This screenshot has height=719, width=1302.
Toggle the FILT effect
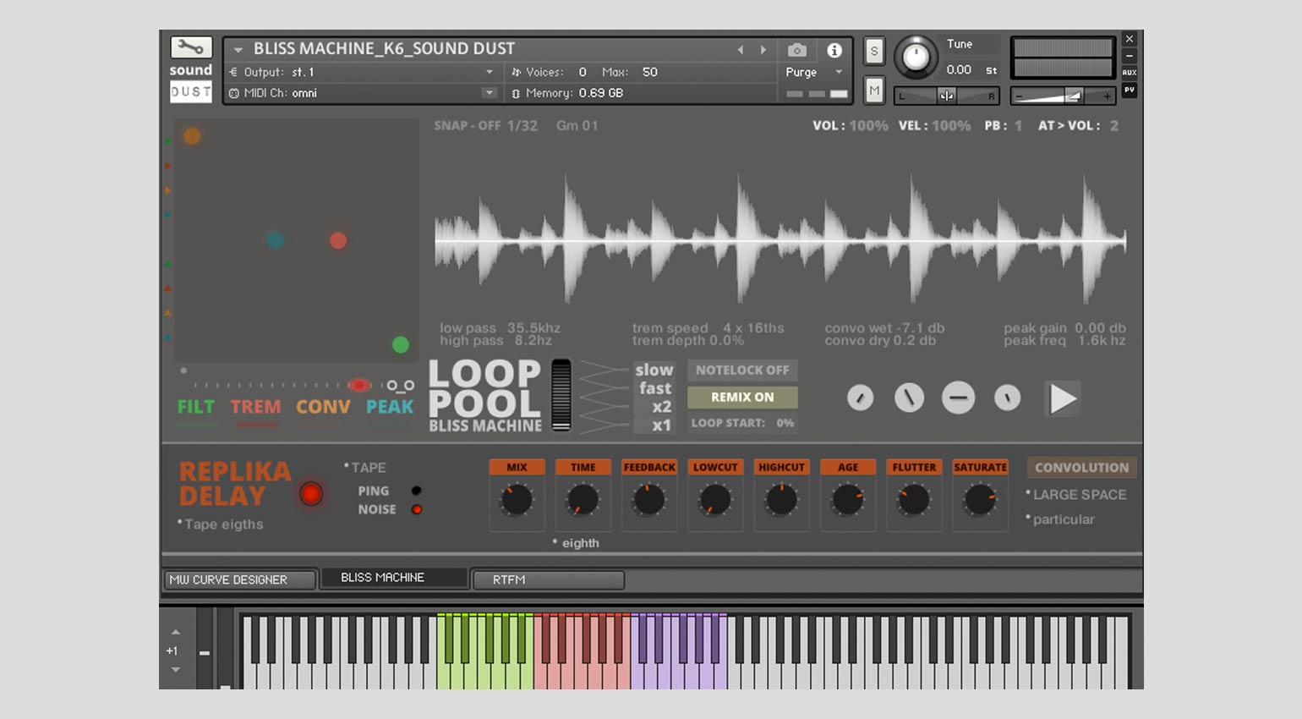[196, 407]
